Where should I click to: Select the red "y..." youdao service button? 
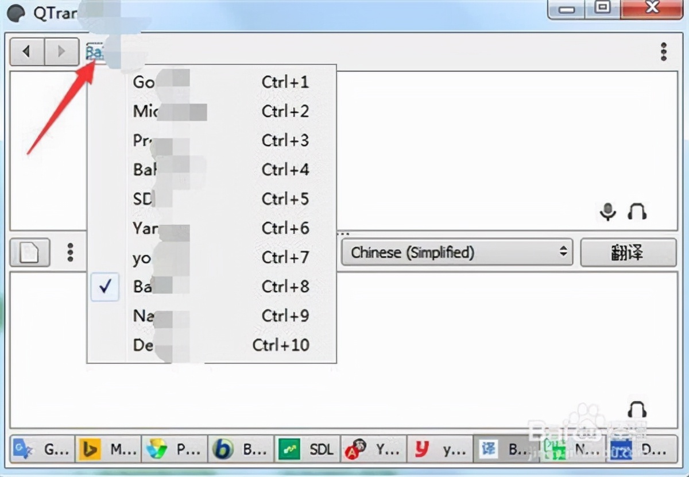439,449
